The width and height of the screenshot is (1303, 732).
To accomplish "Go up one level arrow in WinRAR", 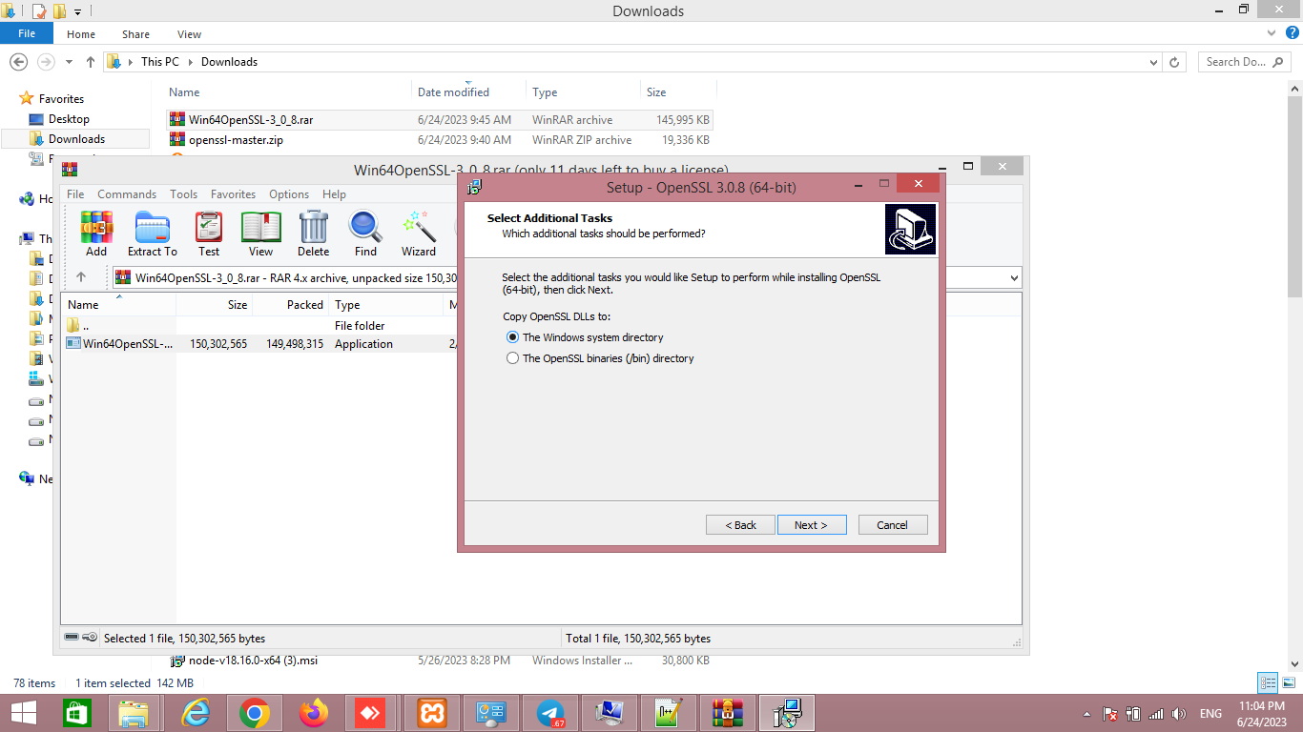I will [x=81, y=277].
